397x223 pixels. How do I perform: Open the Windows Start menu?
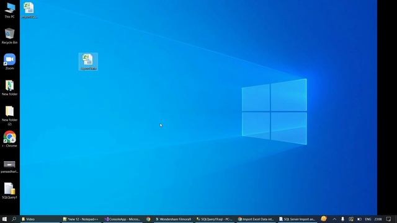(x=4, y=219)
